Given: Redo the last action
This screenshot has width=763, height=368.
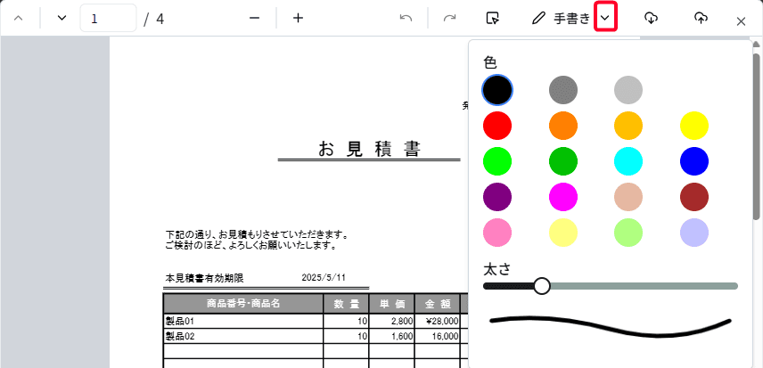Looking at the screenshot, I should click(449, 19).
